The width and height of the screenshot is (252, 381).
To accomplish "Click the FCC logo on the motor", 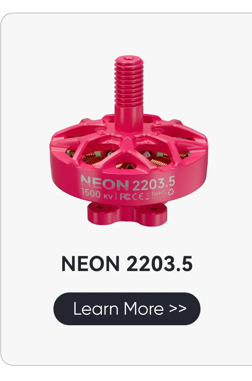I will click(x=125, y=196).
